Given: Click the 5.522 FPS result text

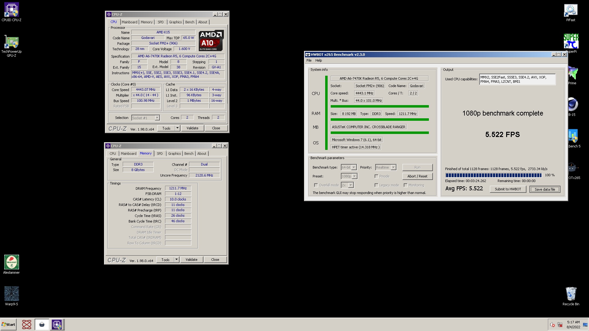Looking at the screenshot, I should point(502,134).
